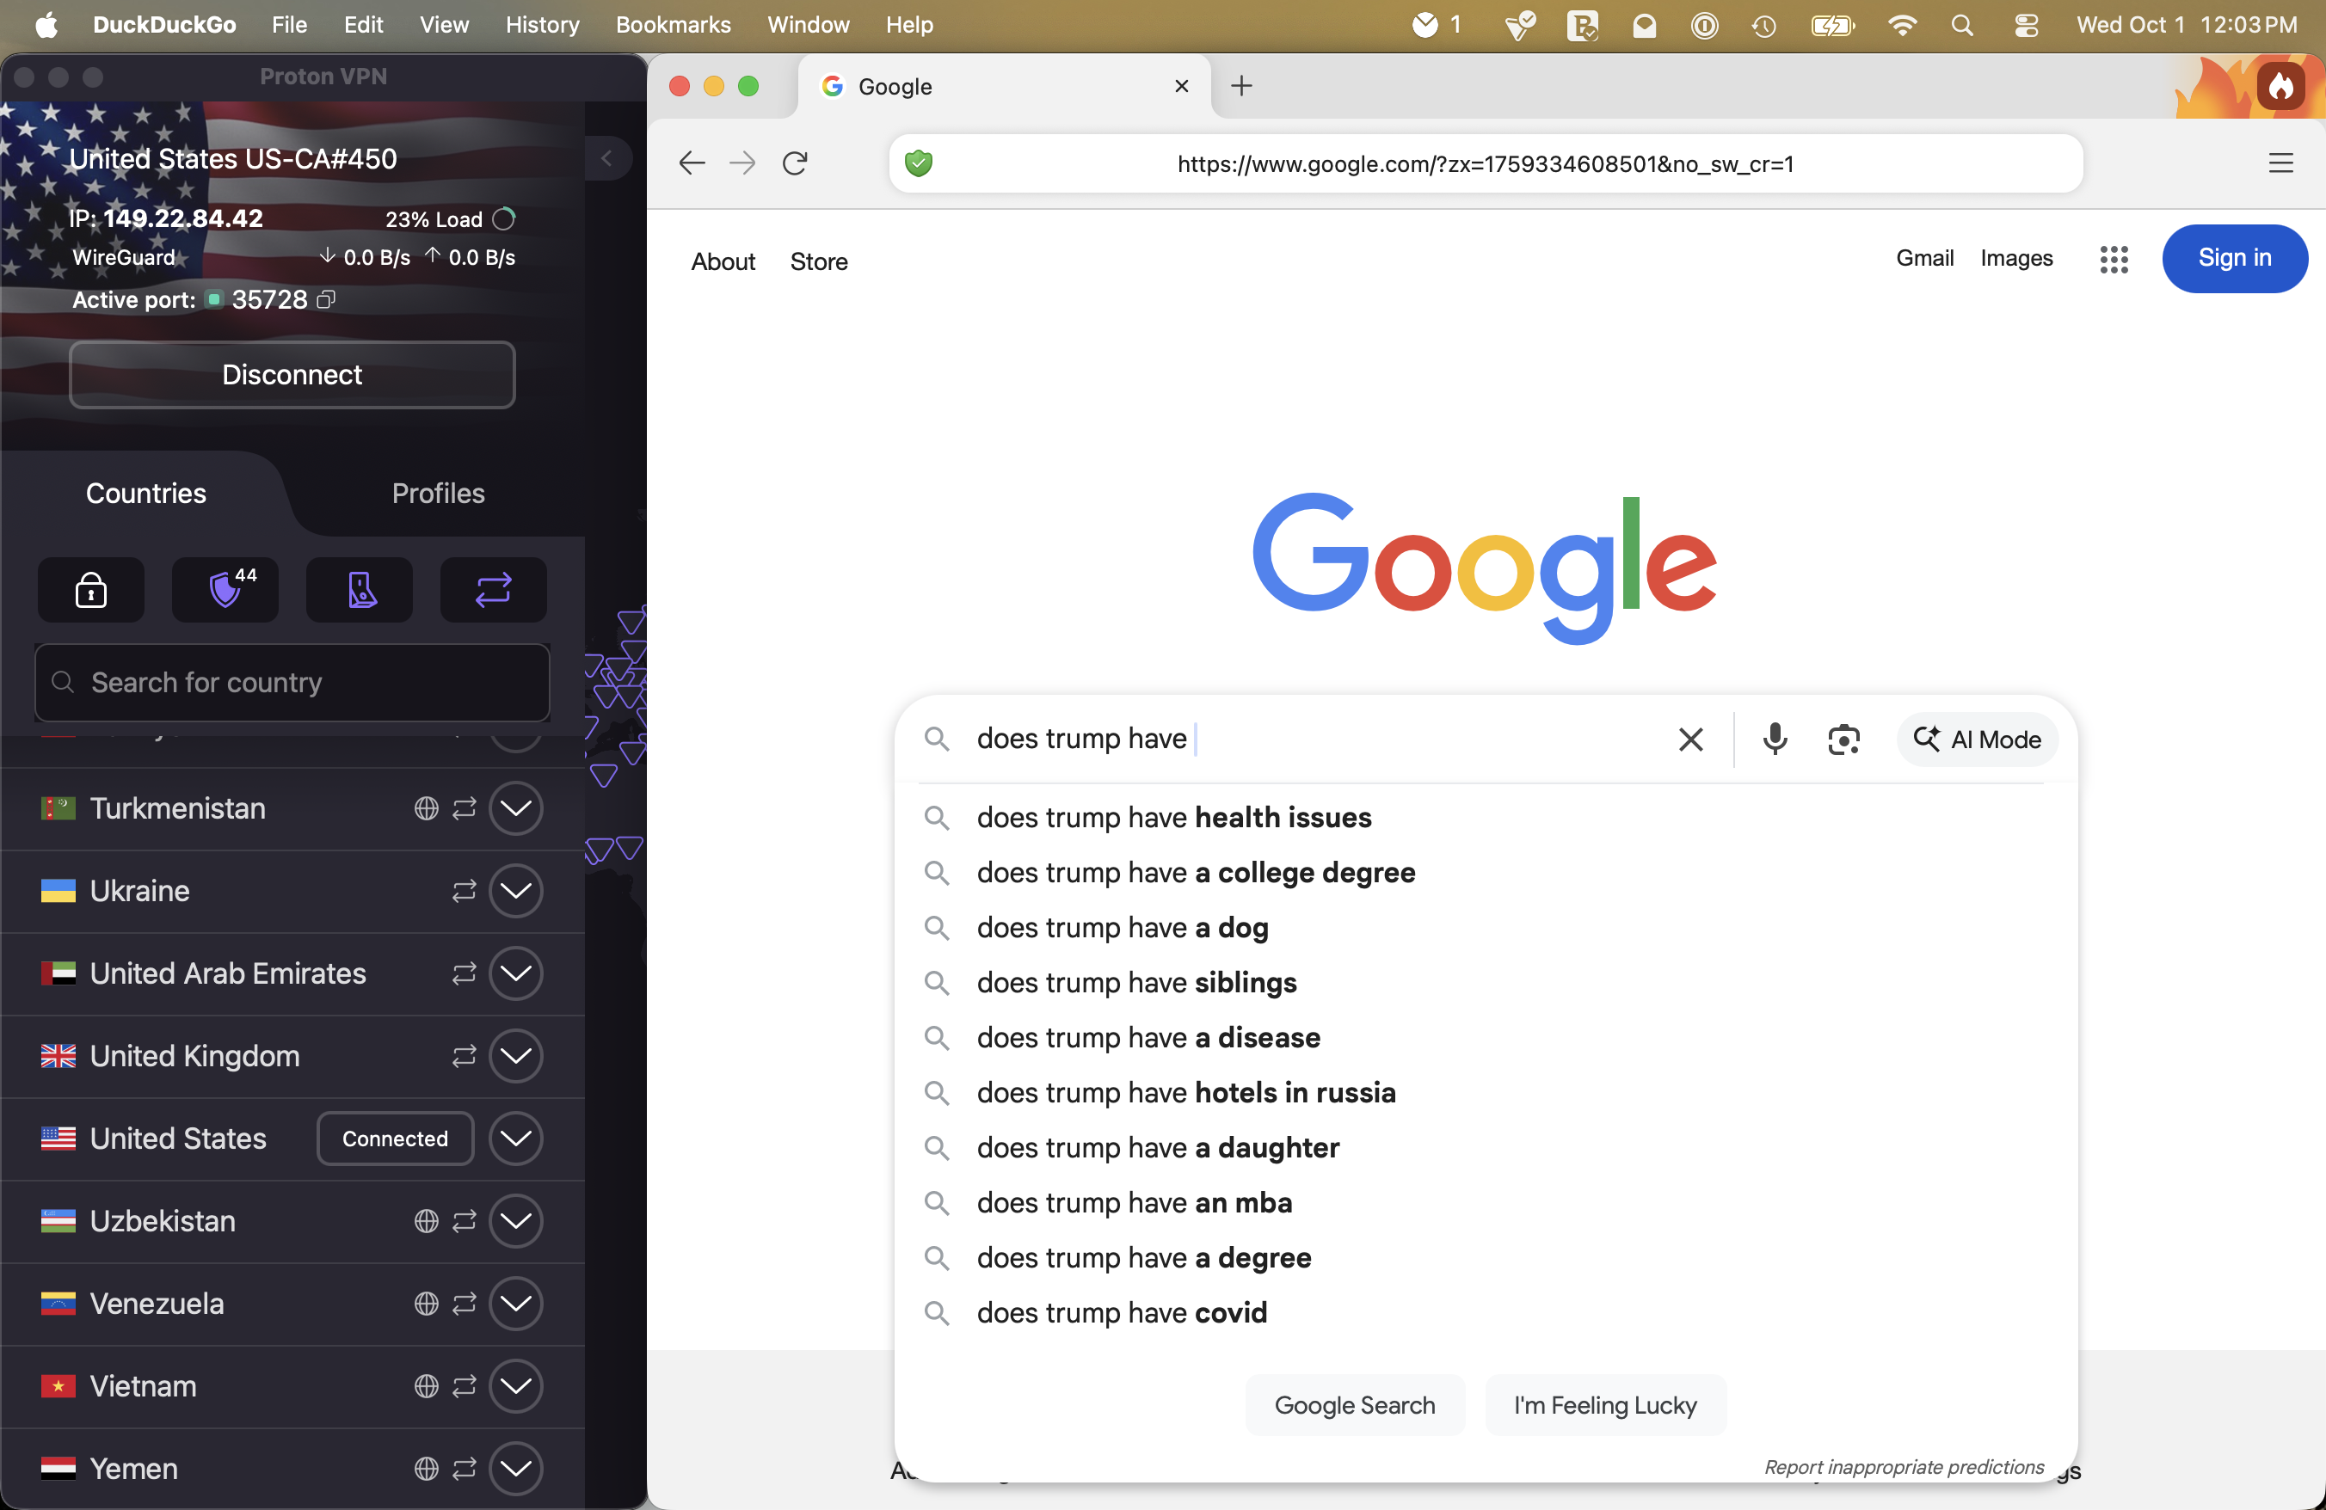Clear the Google search text with X

click(1691, 740)
